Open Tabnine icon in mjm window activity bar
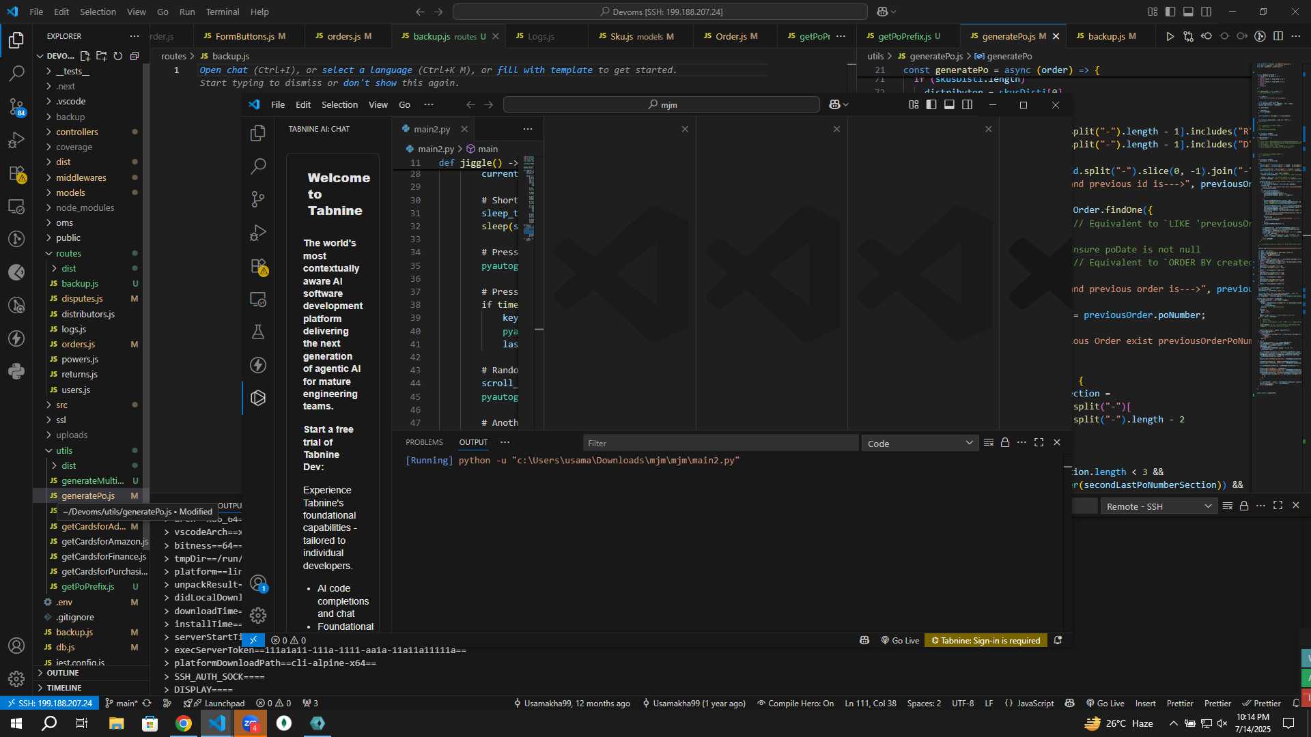Screen dimensions: 1311x737 (x=258, y=398)
